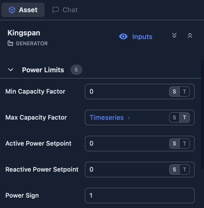The height and width of the screenshot is (208, 204).
Task: Toggle Reactive Power Setpoint to static mode
Action: click(174, 170)
